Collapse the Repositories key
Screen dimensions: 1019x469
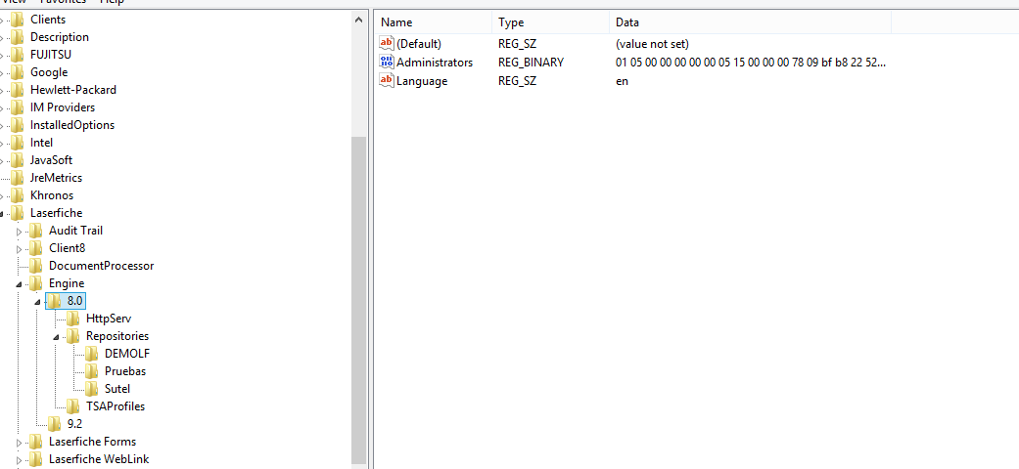pos(57,337)
